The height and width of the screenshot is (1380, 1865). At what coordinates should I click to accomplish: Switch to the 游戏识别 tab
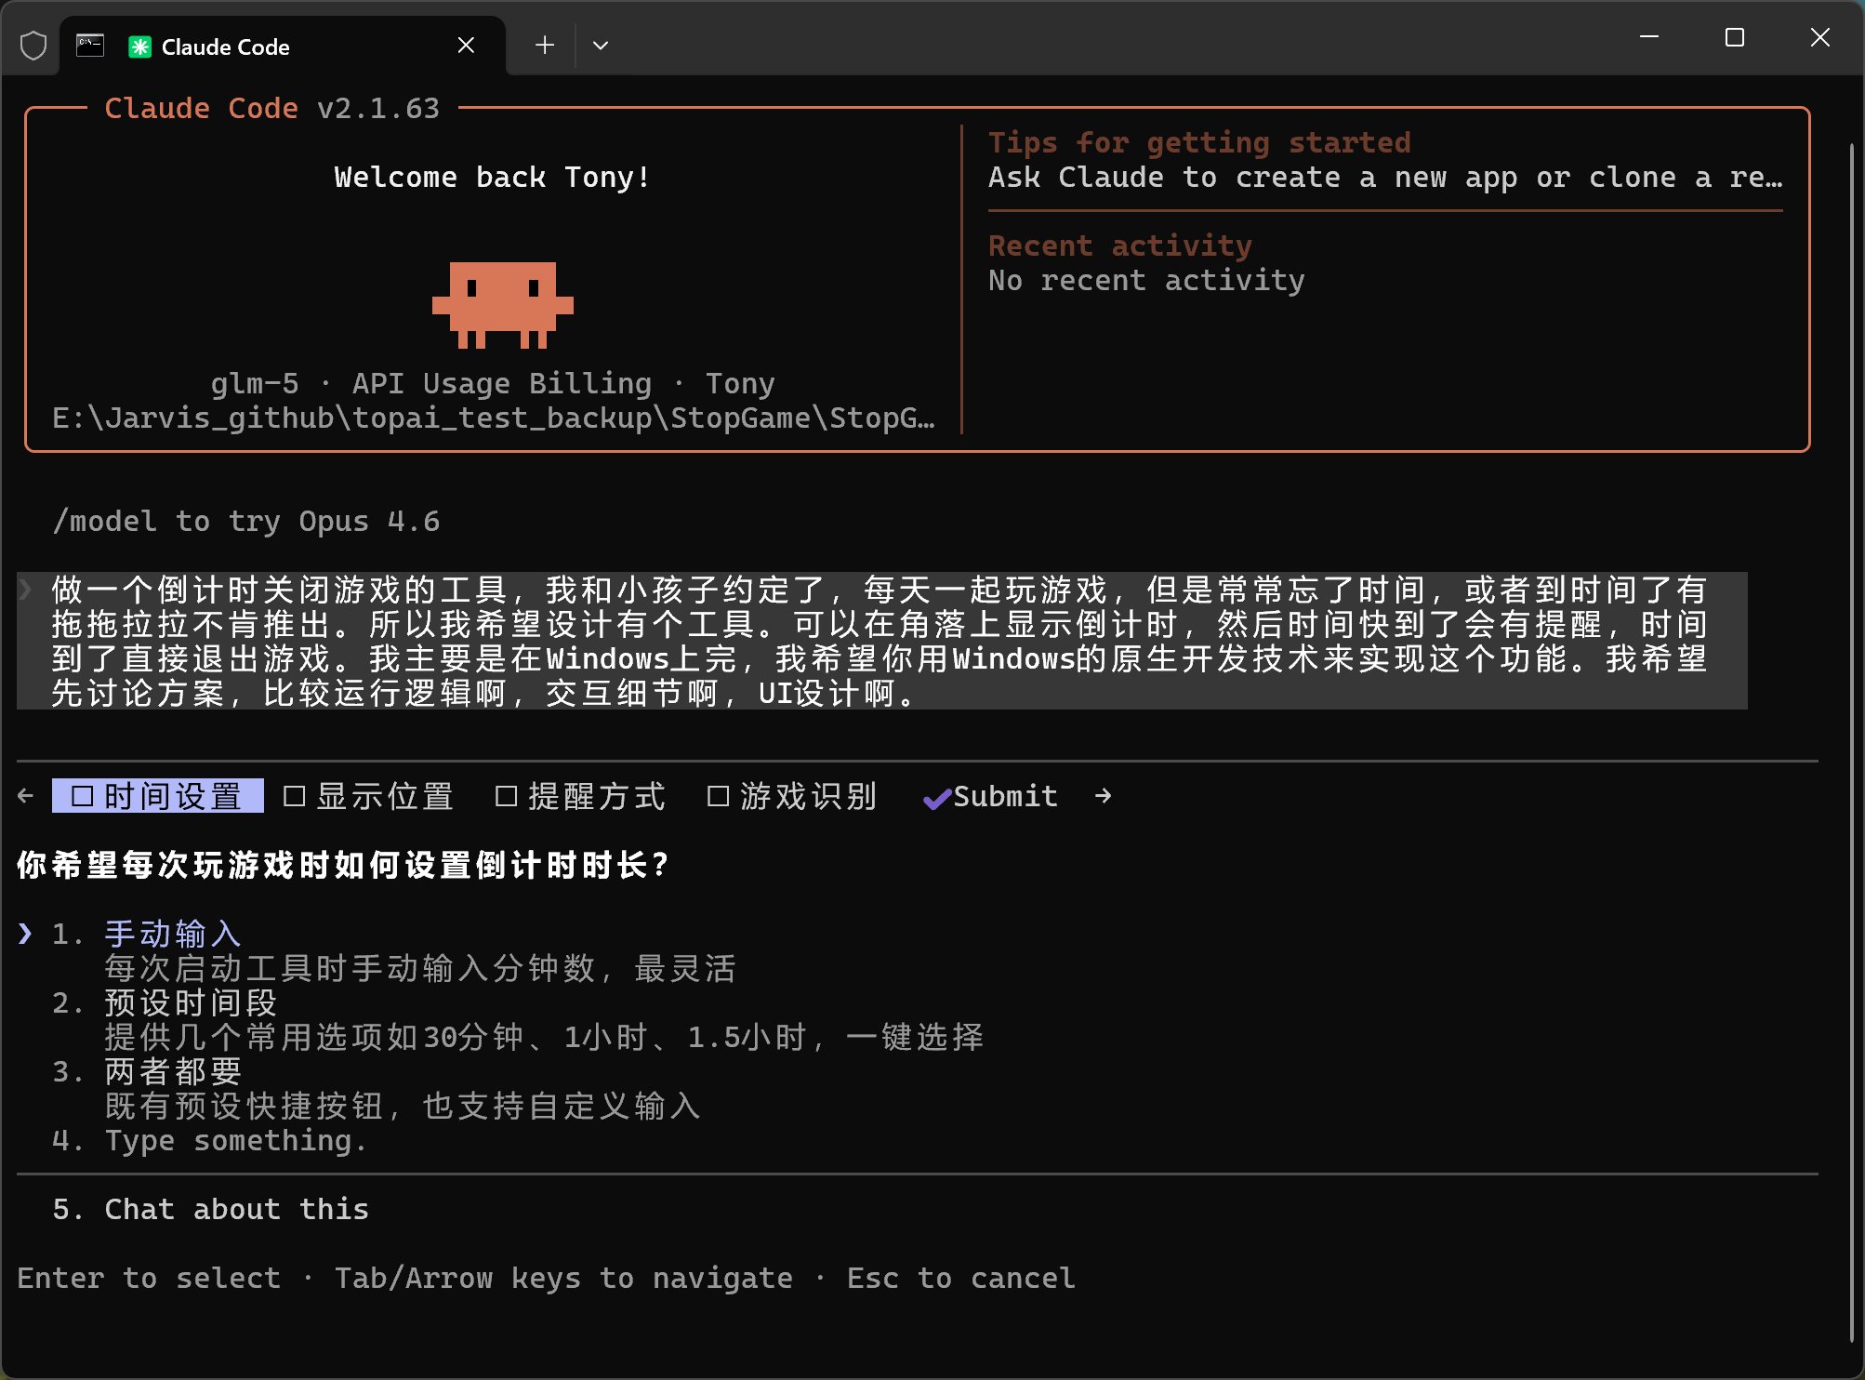(x=793, y=796)
